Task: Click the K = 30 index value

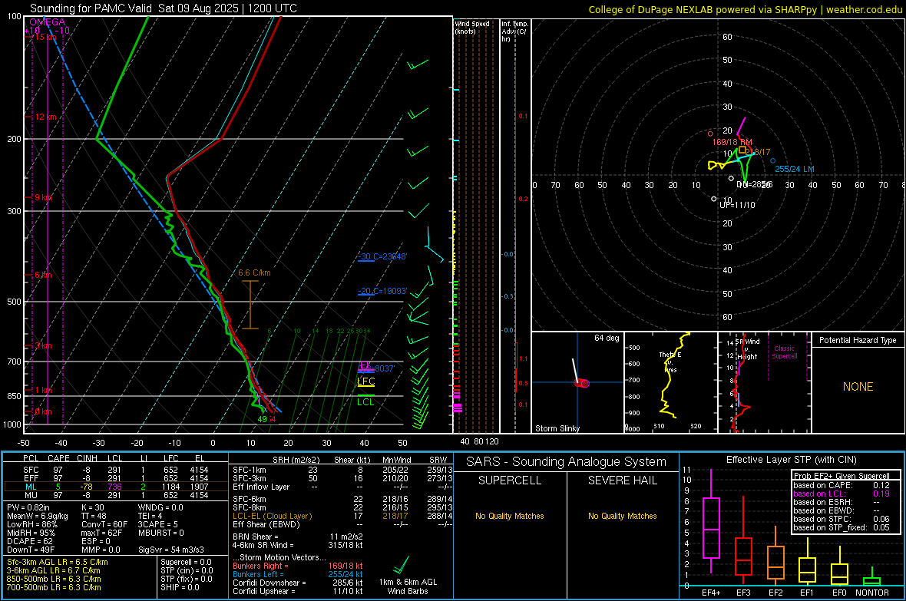Action: click(x=93, y=508)
